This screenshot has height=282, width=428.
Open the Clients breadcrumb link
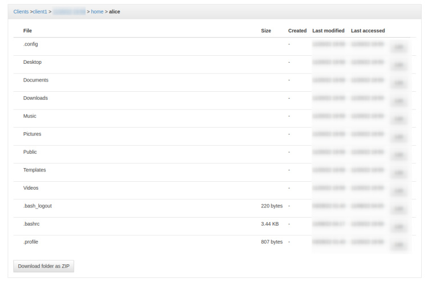click(x=21, y=11)
